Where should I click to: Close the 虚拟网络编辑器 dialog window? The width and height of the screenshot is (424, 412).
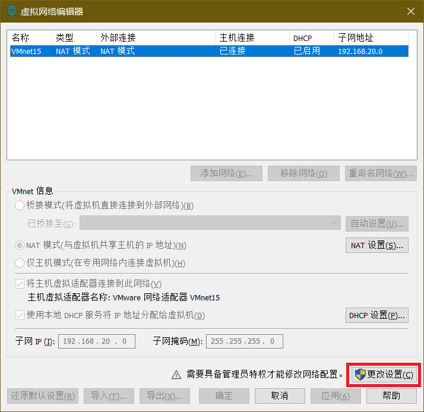point(410,11)
